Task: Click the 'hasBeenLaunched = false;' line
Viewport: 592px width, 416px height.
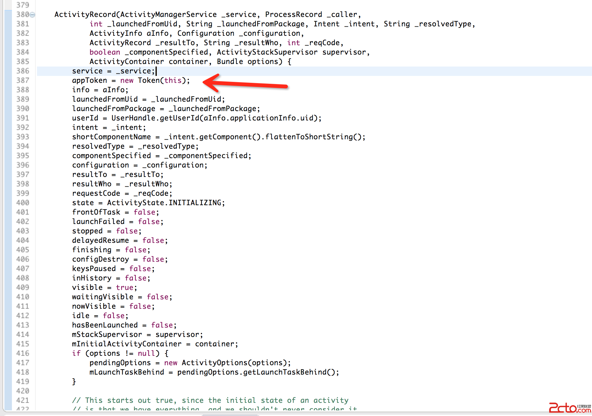Action: [x=124, y=325]
